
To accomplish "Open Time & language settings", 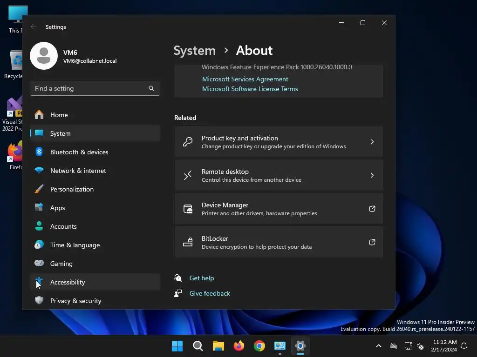I will tap(95, 245).
